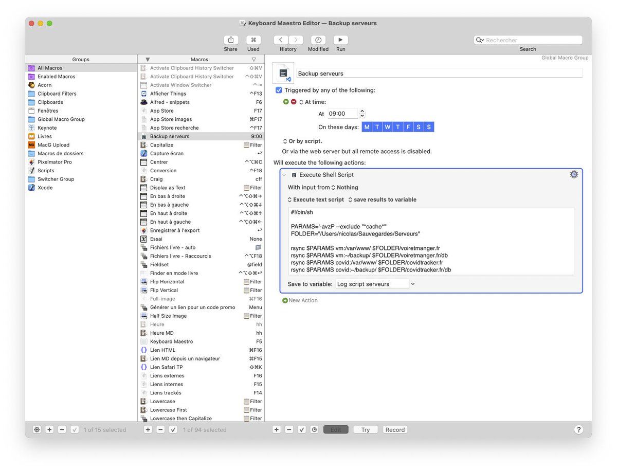Viewport: 617px width, 471px height.
Task: Click the Modified clock icon
Action: [x=318, y=40]
